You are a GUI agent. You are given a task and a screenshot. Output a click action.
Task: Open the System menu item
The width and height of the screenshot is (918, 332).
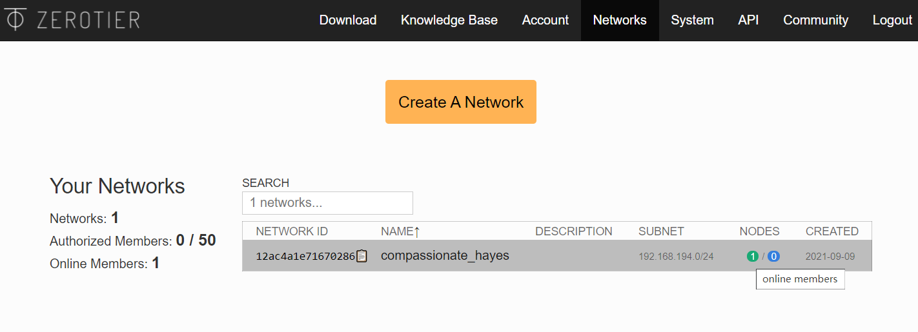[692, 20]
